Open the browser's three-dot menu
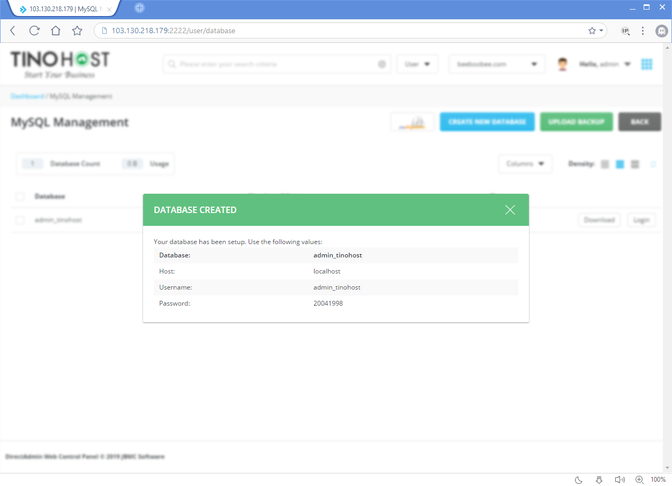Image resolution: width=672 pixels, height=486 pixels. click(643, 31)
